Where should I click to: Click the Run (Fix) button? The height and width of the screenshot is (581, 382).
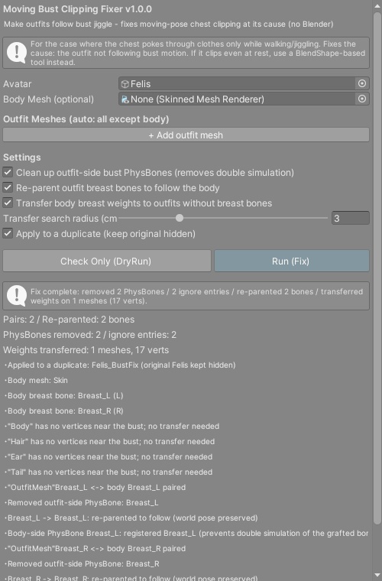[x=292, y=261]
